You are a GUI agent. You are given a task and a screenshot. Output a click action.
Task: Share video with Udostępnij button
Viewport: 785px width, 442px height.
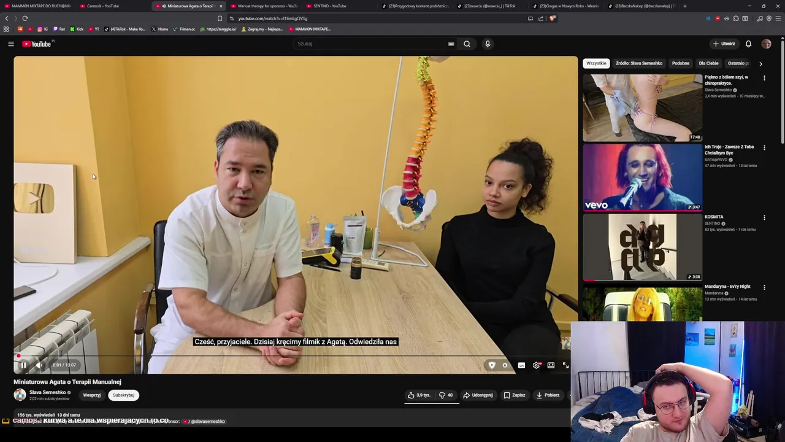pyautogui.click(x=478, y=395)
